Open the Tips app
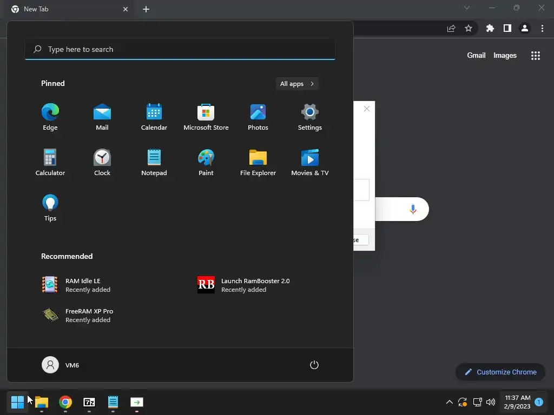 point(50,208)
